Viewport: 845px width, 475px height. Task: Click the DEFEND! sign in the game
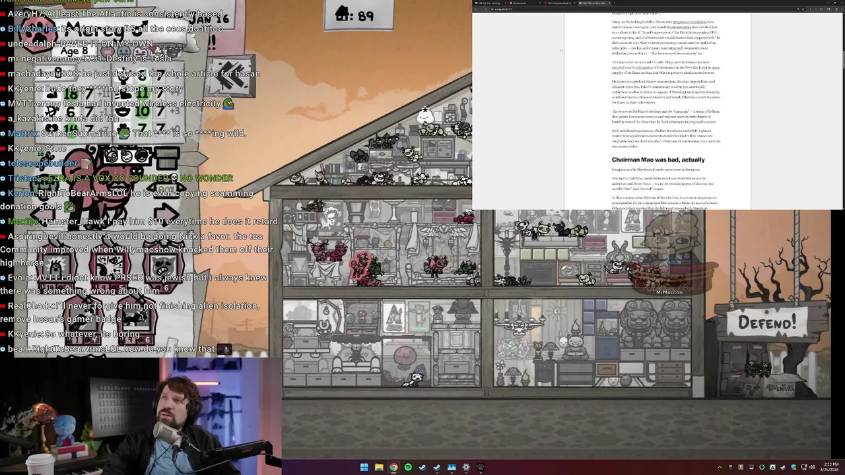click(766, 323)
